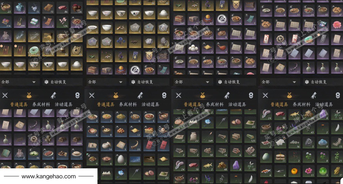Pick the jar item with count 136

coord(77,8)
